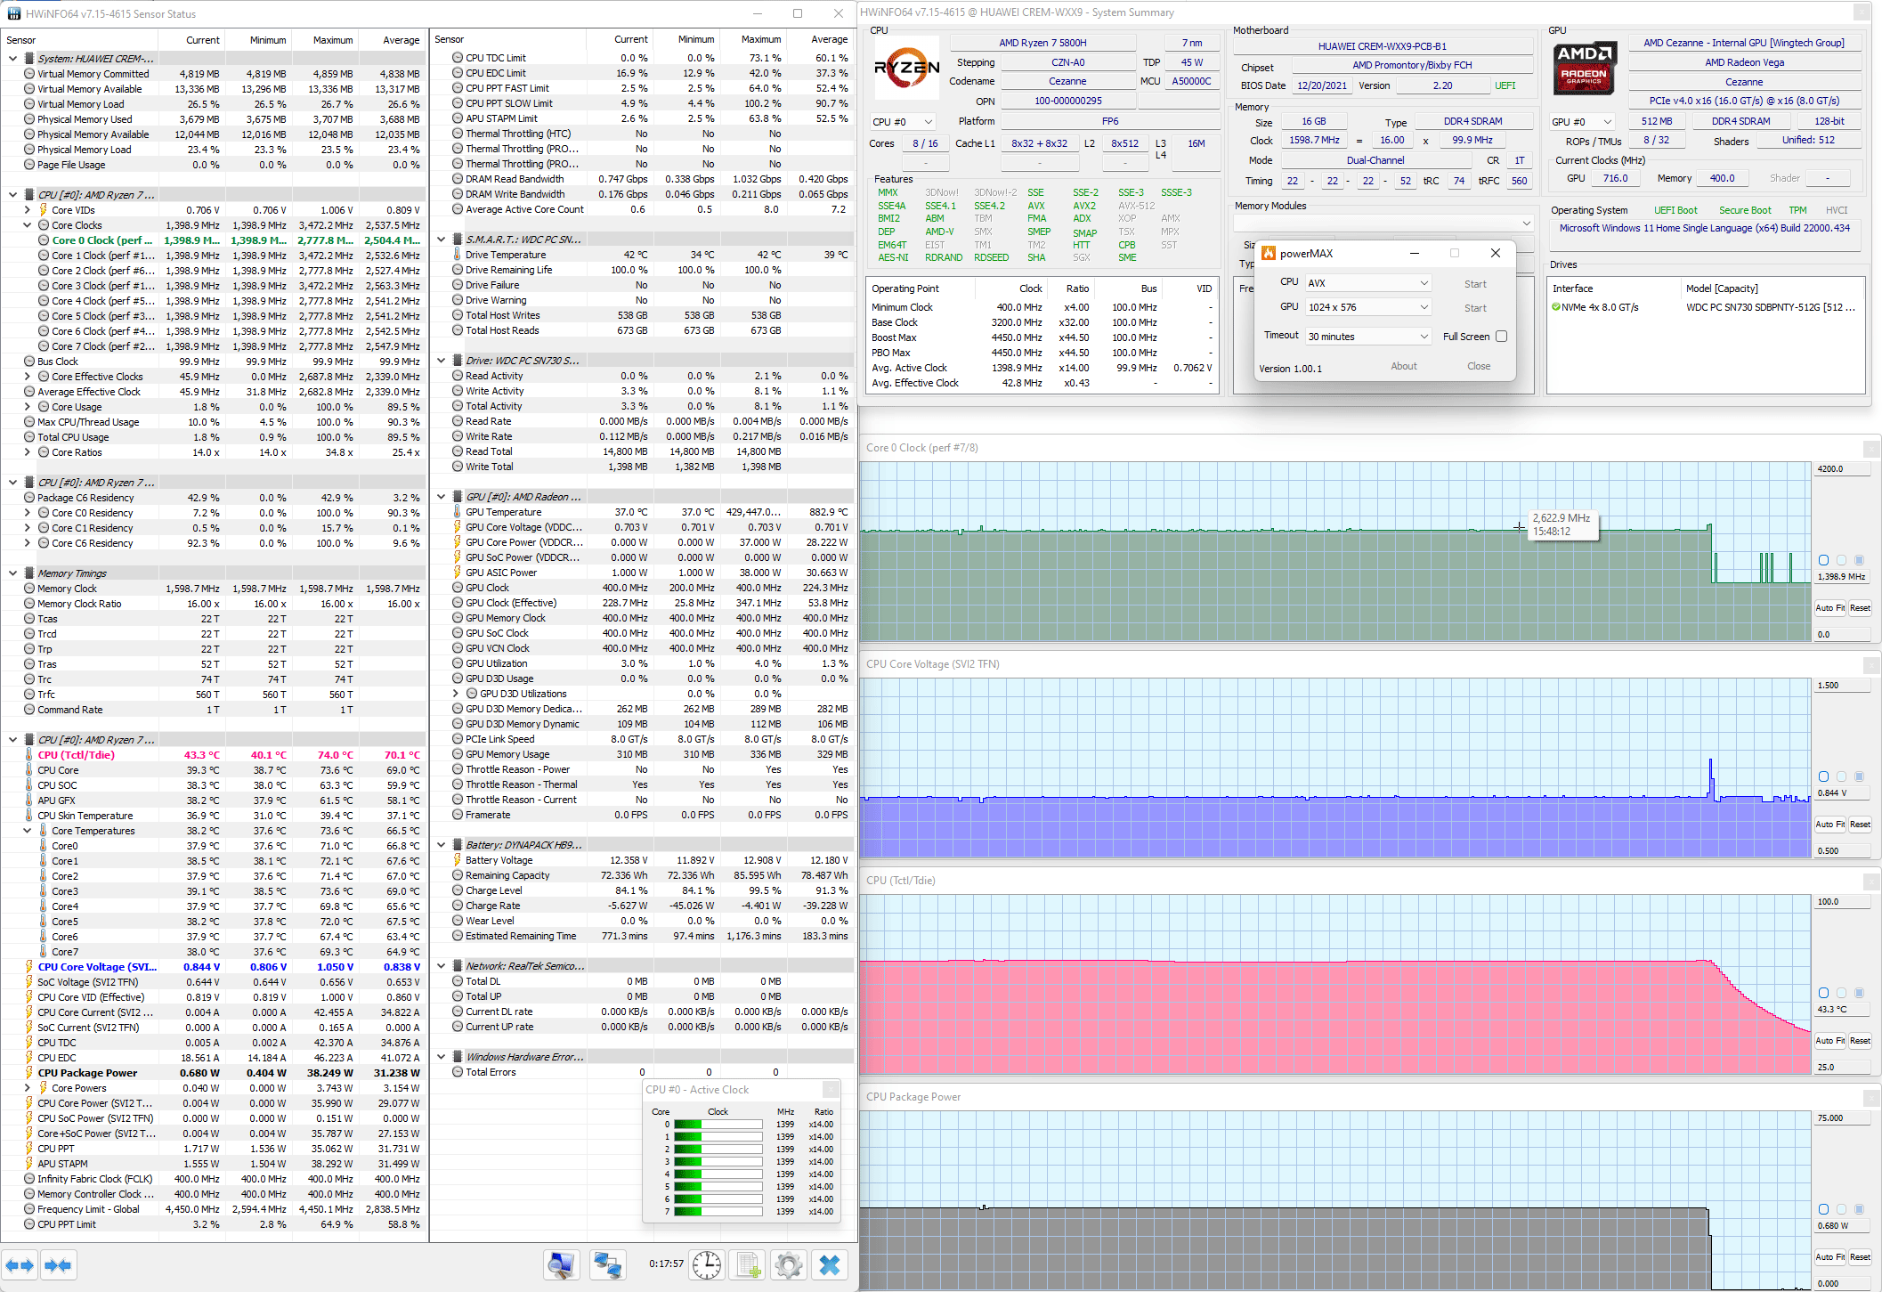Open the CPU AVX dropdown in powerMAX
Image resolution: width=1882 pixels, height=1292 pixels.
coord(1368,283)
